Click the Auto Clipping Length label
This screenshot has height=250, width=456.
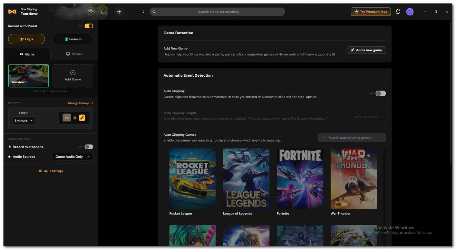coord(180,113)
